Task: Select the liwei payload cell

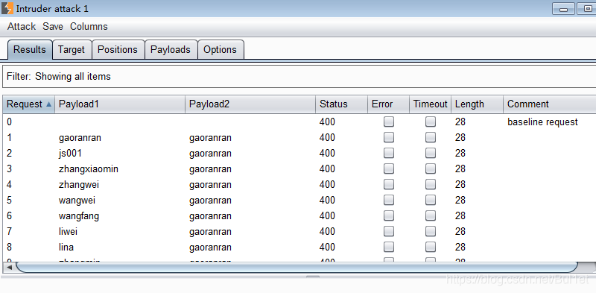Action: click(69, 231)
